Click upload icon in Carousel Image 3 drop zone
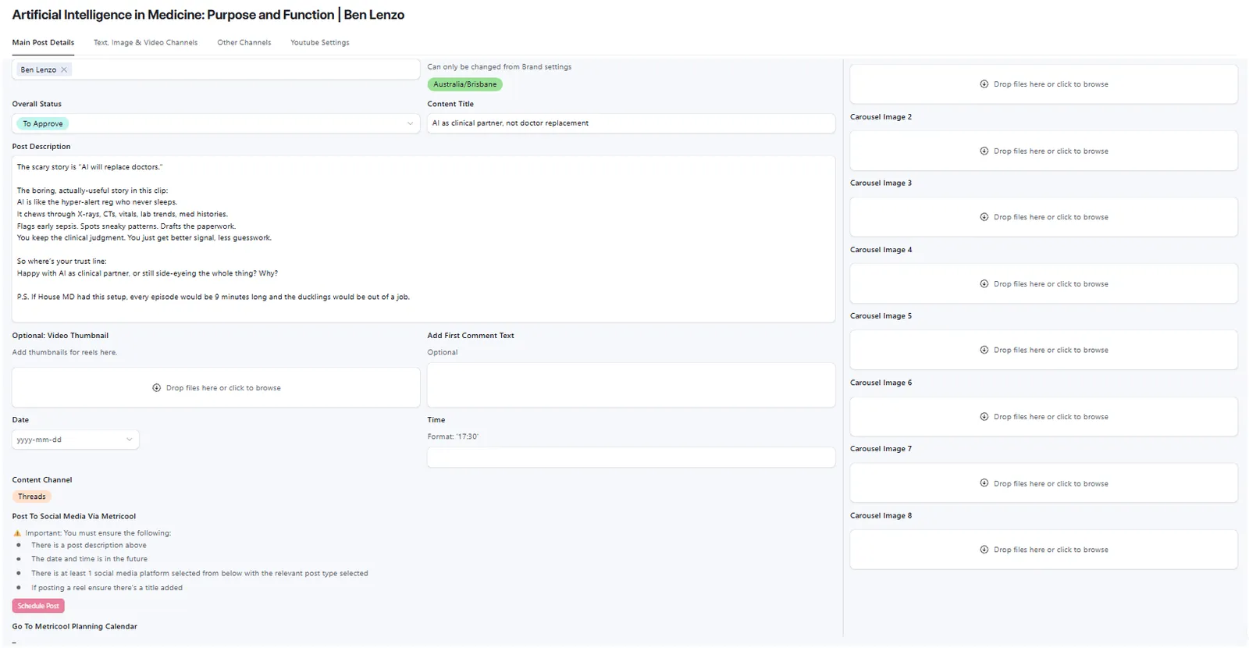1249x648 pixels. pos(984,217)
